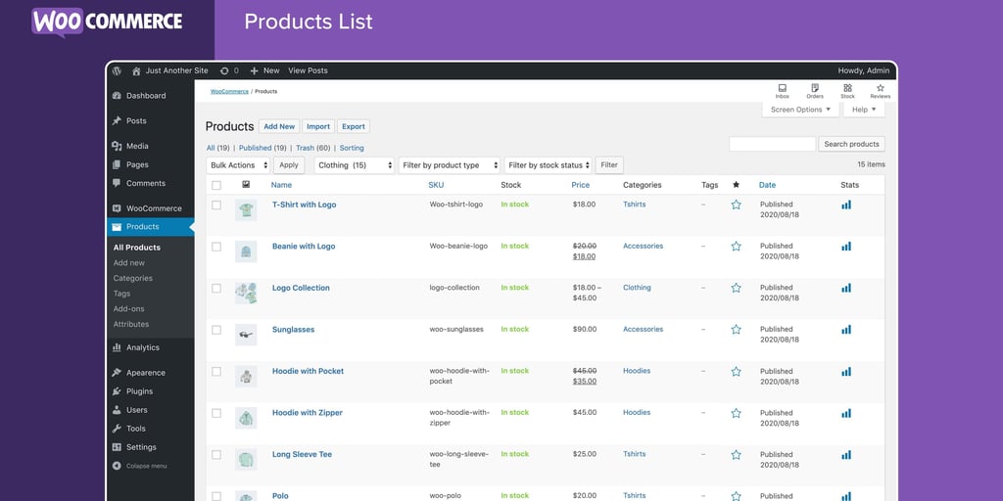The image size is (1003, 501).
Task: Click the Add New product button
Action: coord(279,126)
